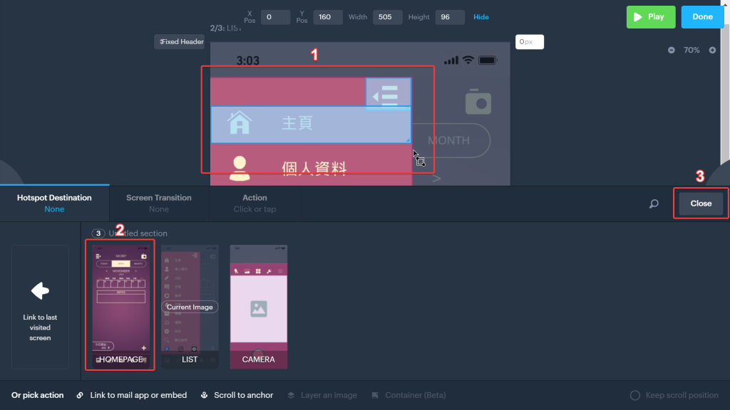
Task: Finish editing with Done button
Action: pyautogui.click(x=702, y=17)
